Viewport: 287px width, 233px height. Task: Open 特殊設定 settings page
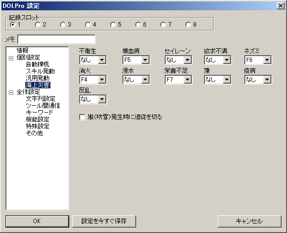click(x=37, y=126)
